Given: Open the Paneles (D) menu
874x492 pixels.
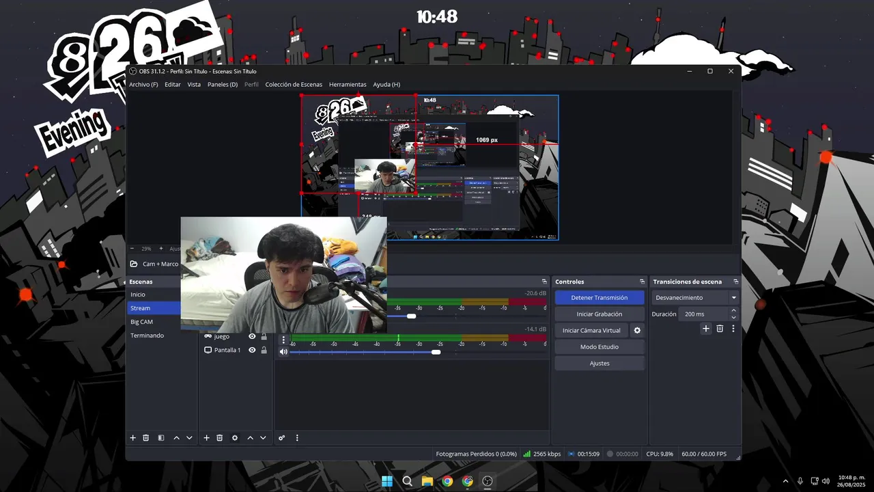Looking at the screenshot, I should pyautogui.click(x=223, y=85).
